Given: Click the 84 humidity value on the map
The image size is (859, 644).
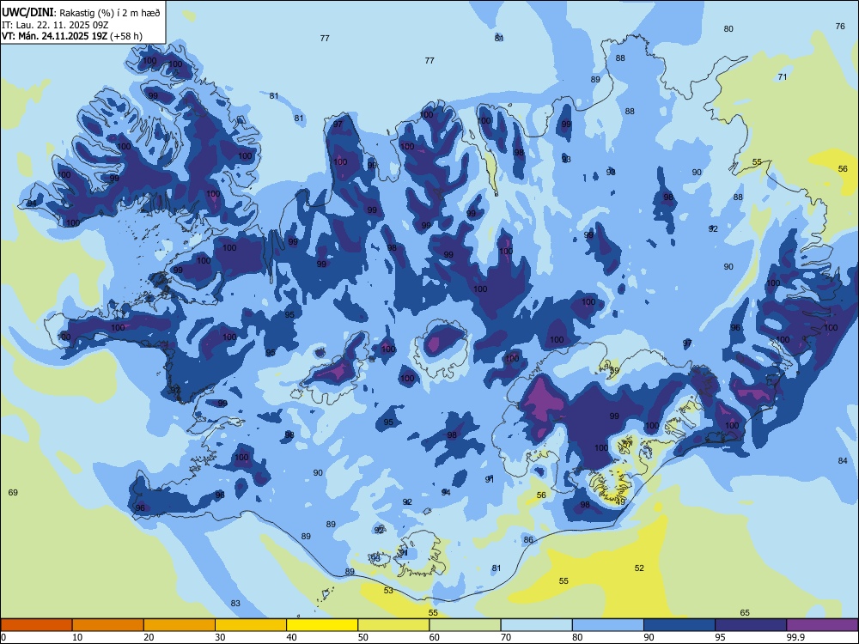Looking at the screenshot, I should click(x=843, y=460).
